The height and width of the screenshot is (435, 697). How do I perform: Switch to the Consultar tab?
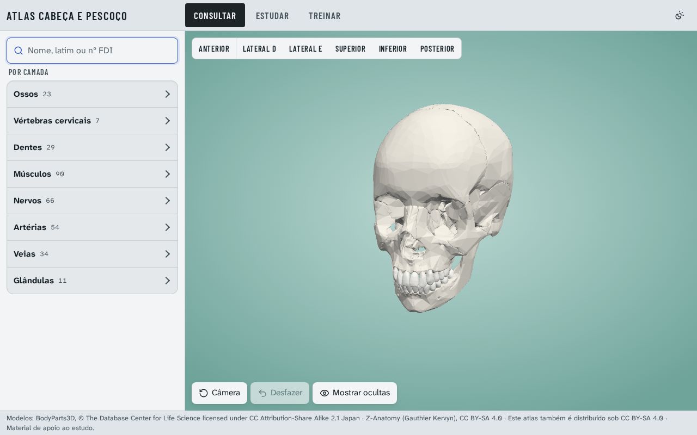[x=215, y=15]
